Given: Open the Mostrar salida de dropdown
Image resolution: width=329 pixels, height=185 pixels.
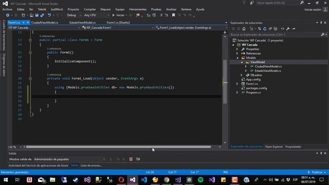Looking at the screenshot, I should [69, 159].
